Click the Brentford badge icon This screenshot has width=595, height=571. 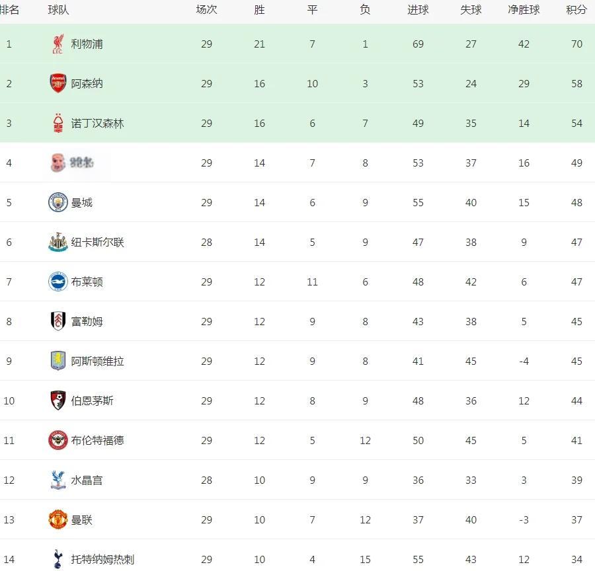coord(58,441)
